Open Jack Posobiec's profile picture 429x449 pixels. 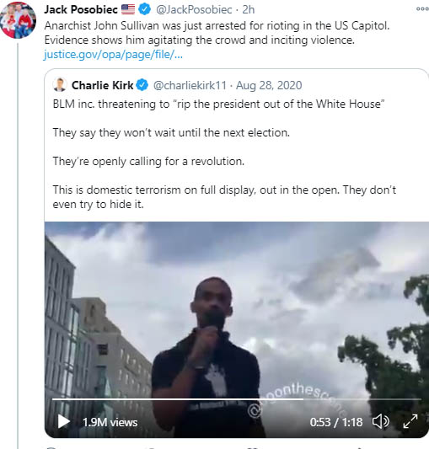19,20
